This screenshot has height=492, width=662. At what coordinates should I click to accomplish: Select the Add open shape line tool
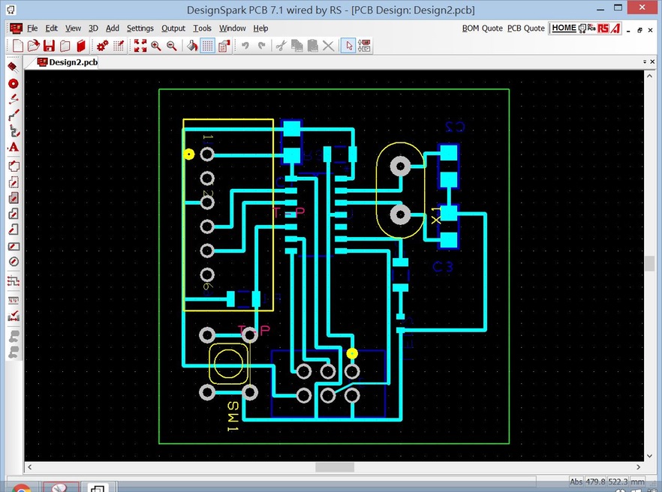pyautogui.click(x=13, y=229)
